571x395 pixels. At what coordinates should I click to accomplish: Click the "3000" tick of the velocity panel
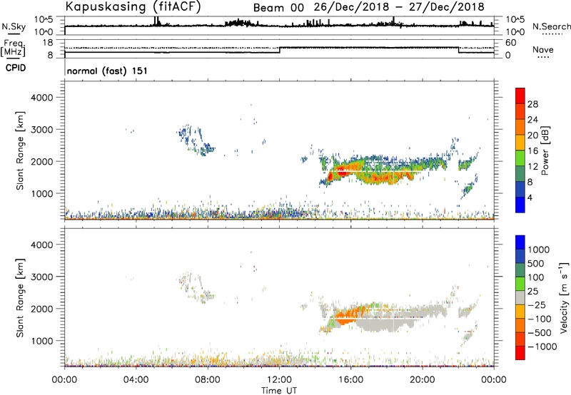pos(41,277)
